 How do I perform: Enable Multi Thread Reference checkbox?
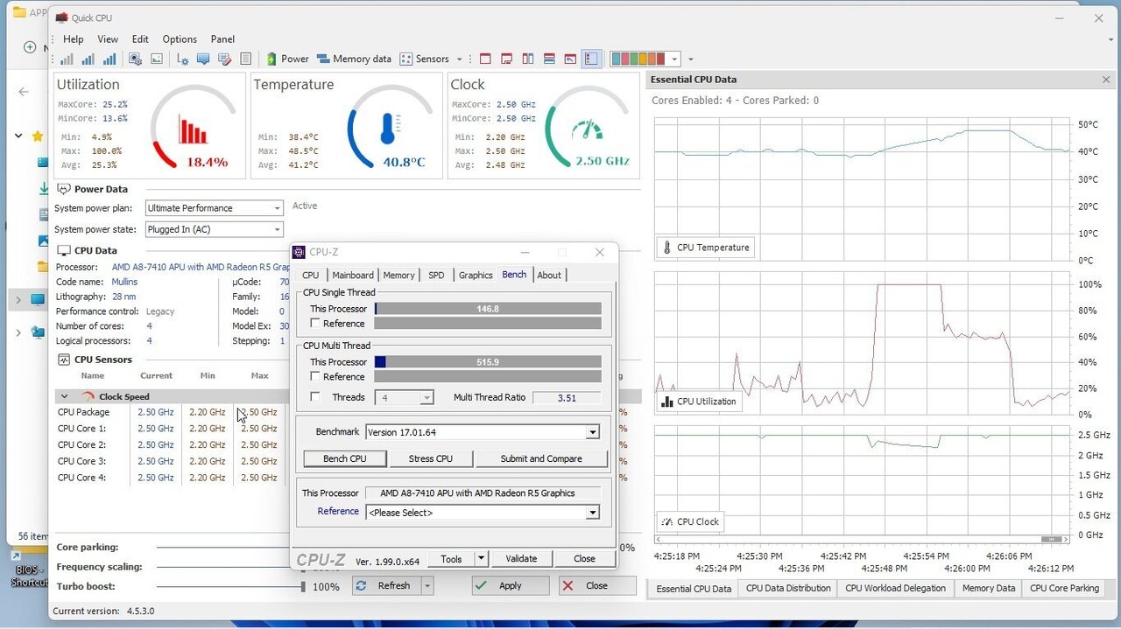pos(315,377)
